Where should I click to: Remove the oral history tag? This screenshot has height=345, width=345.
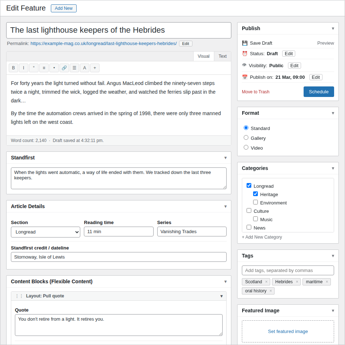(x=271, y=291)
